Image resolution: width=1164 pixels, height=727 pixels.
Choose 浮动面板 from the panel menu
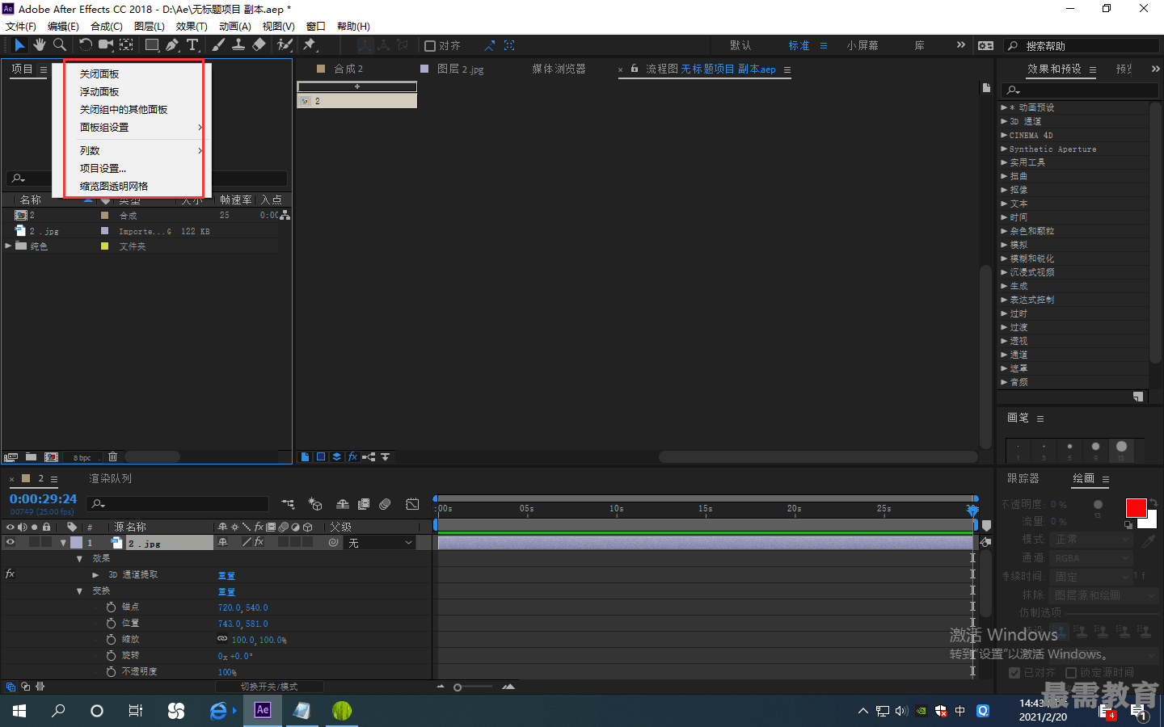(x=99, y=92)
